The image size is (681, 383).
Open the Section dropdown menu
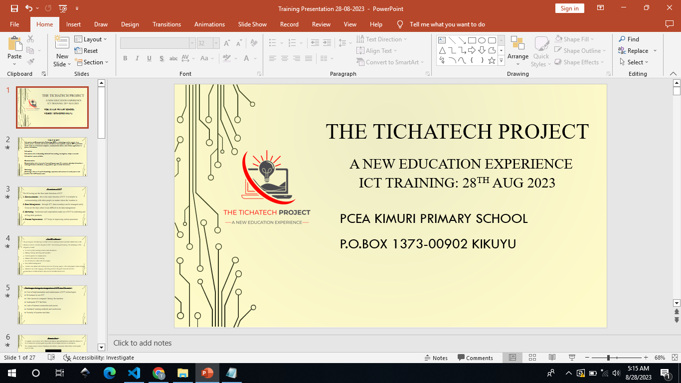click(92, 62)
